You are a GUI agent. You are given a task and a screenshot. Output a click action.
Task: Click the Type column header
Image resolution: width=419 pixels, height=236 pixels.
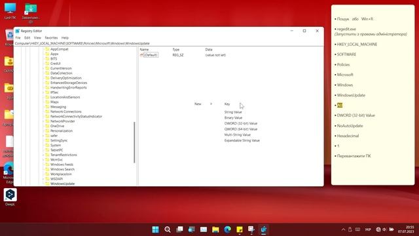176,50
